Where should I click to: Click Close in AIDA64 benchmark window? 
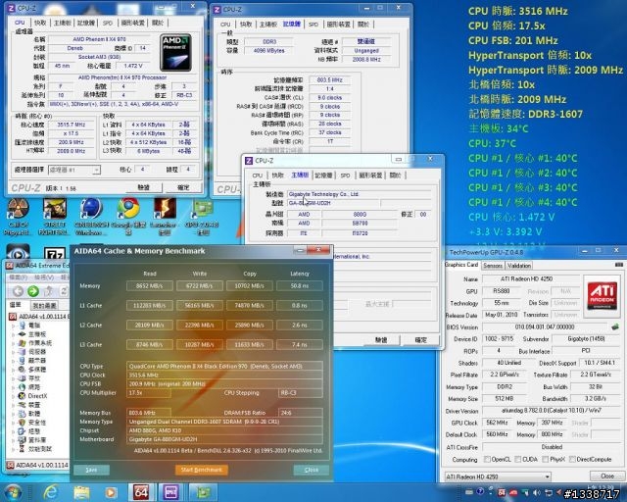(312, 470)
